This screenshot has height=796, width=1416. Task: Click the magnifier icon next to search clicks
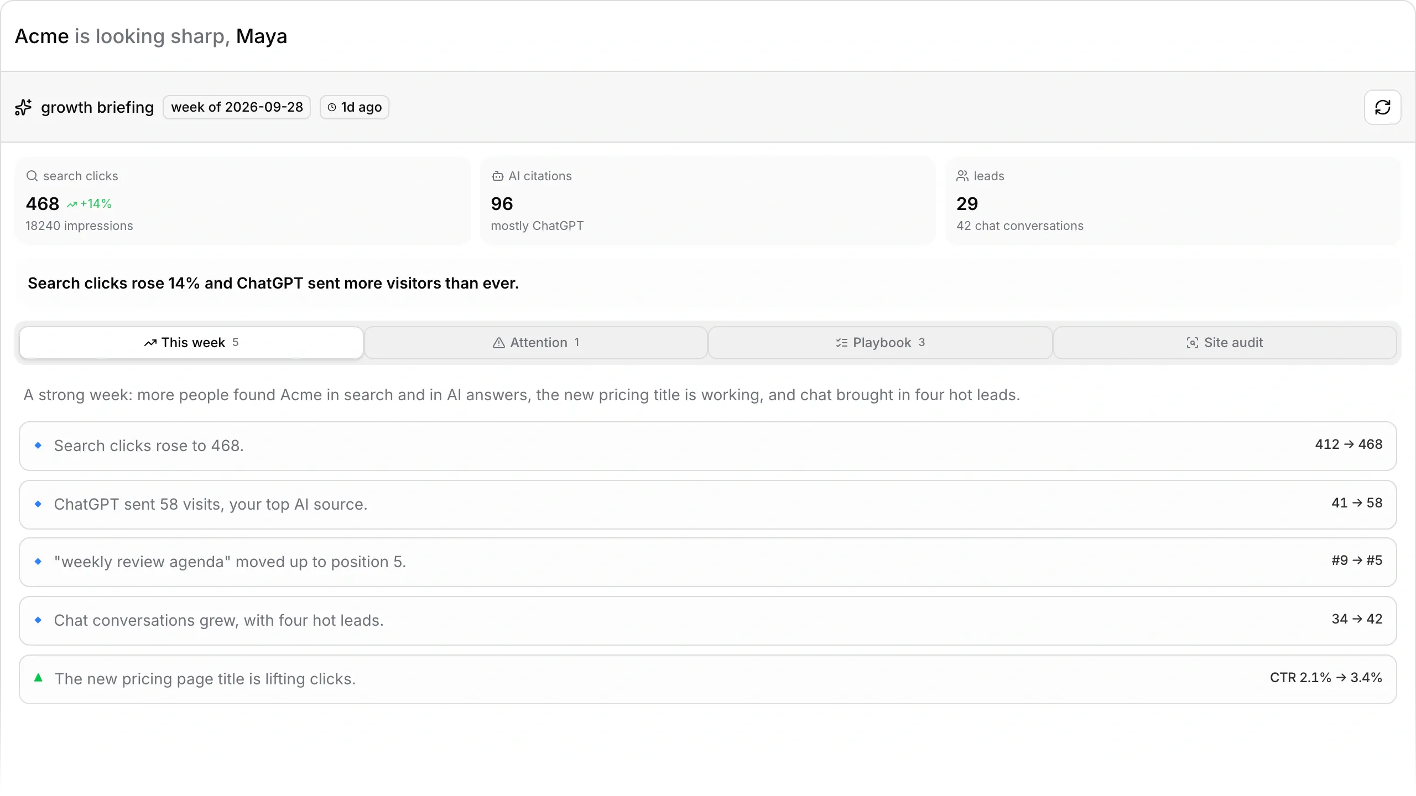tap(32, 176)
